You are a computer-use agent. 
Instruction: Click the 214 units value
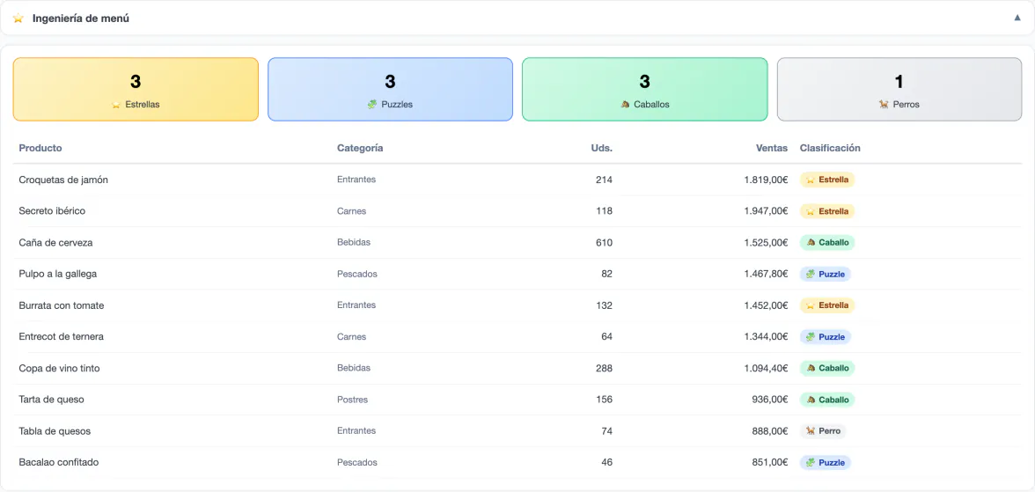(x=604, y=180)
